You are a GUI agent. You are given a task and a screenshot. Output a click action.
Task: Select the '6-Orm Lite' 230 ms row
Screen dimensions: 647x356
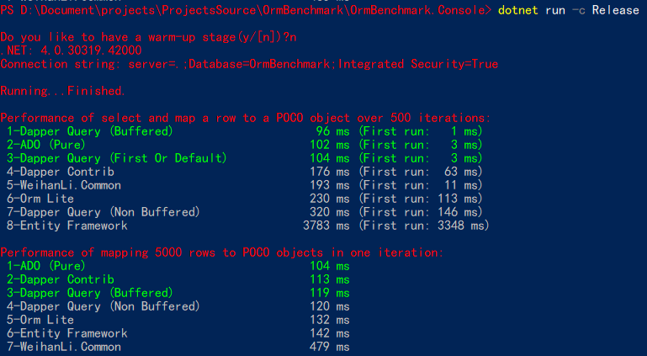tap(244, 199)
